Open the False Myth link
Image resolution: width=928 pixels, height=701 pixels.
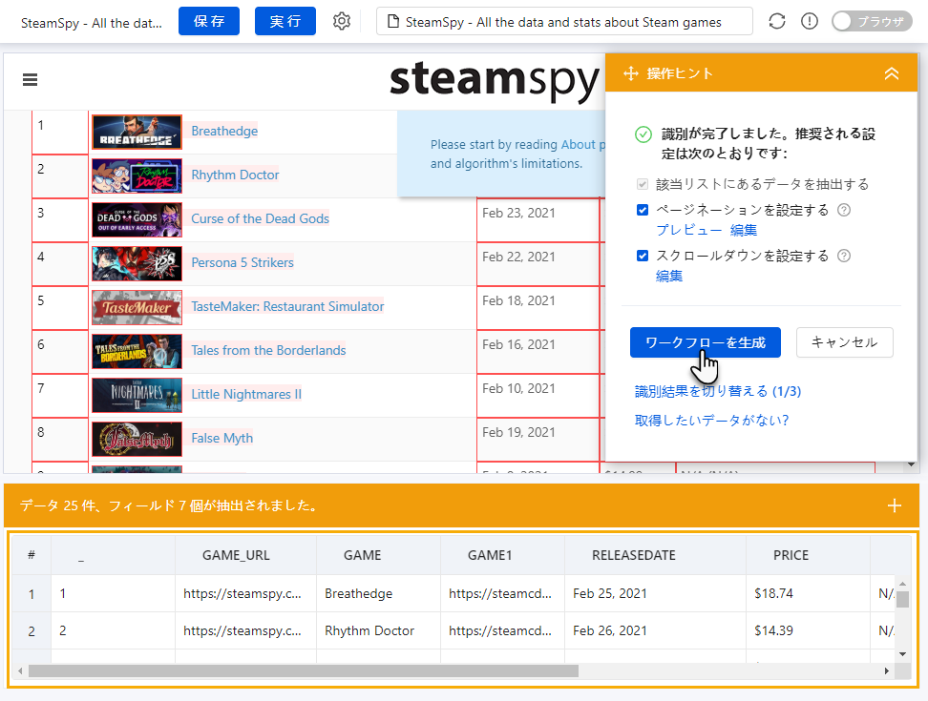[x=221, y=438]
